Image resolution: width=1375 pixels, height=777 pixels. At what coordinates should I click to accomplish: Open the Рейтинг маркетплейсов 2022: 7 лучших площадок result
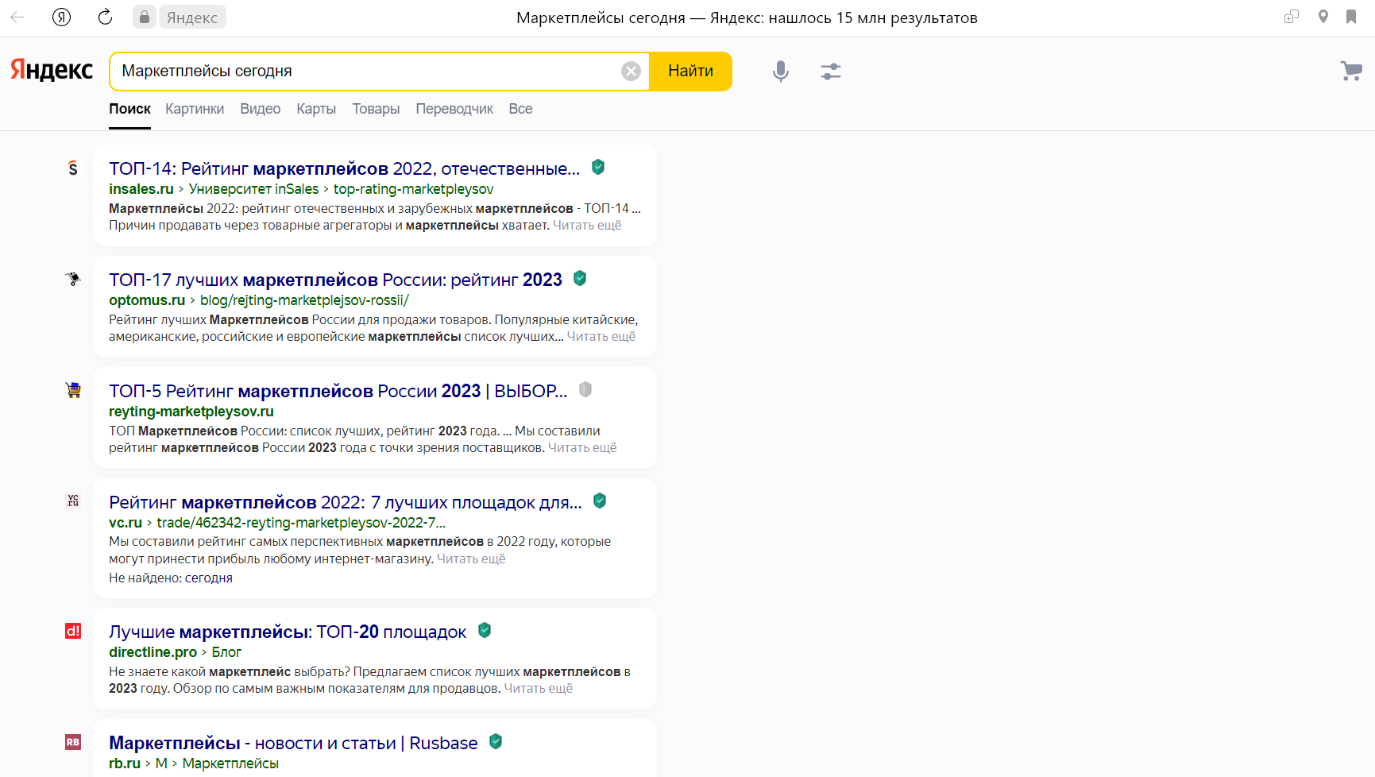click(x=346, y=502)
